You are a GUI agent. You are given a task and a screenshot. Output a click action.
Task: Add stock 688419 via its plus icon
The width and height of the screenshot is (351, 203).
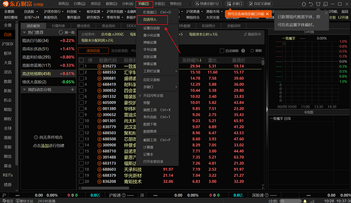99,84
